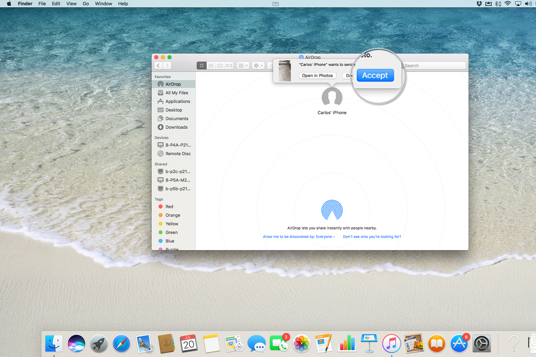Open the Edit menu
536x357 pixels.
coord(56,4)
